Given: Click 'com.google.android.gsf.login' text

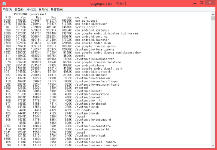Looking at the screenshot, I should (99, 68).
